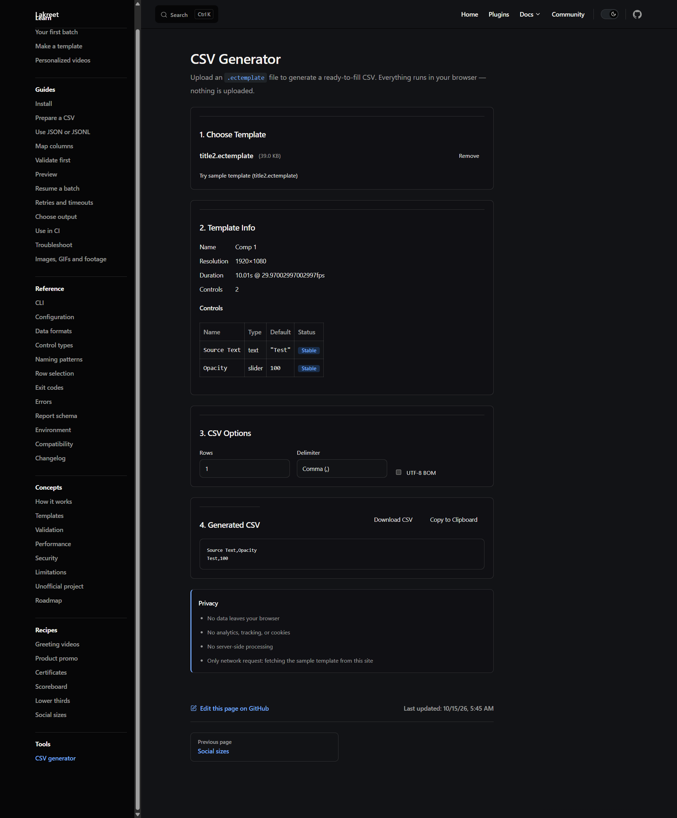Enable the UTF-8 BOM checkbox
Screen dimensions: 677x818
(x=398, y=472)
